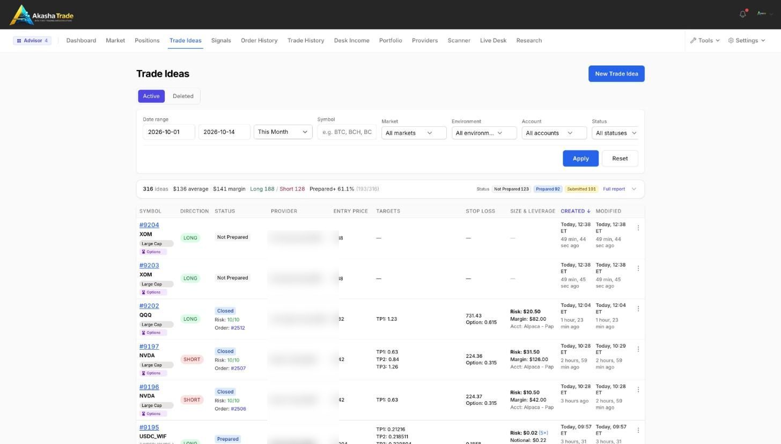The width and height of the screenshot is (781, 444).
Task: Switch to the Deleted ideas view
Action: (x=183, y=96)
